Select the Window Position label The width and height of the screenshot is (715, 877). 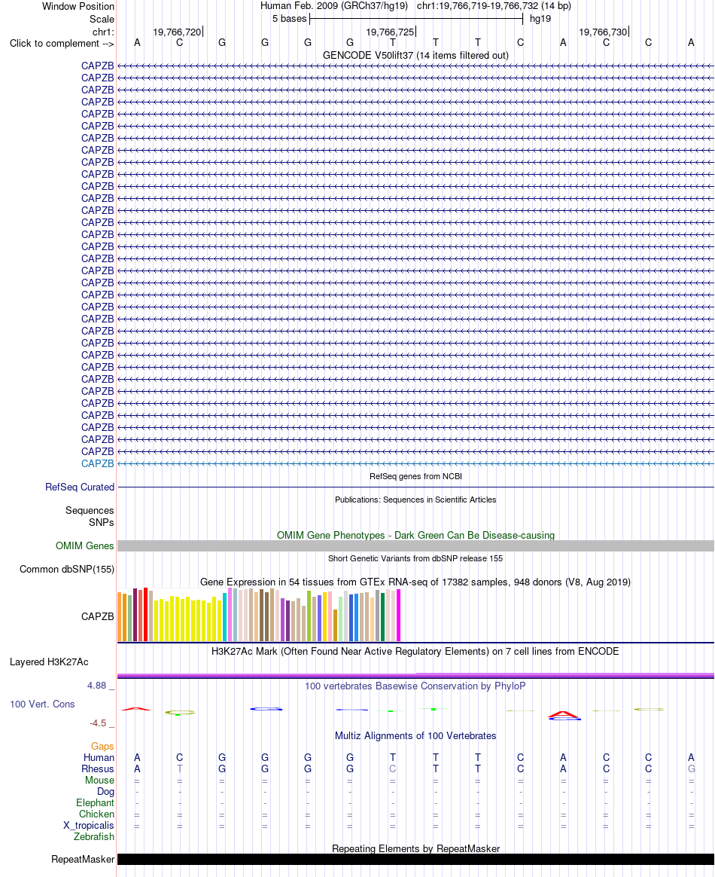[78, 7]
